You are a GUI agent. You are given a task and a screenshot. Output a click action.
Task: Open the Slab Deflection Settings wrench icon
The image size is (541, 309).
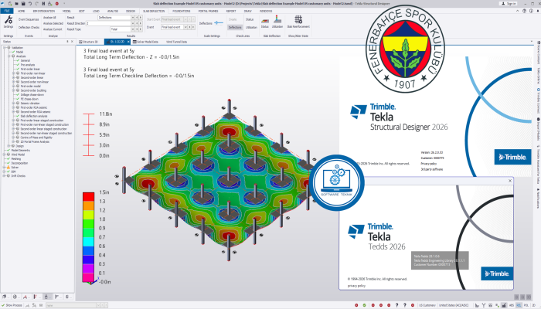coord(9,20)
